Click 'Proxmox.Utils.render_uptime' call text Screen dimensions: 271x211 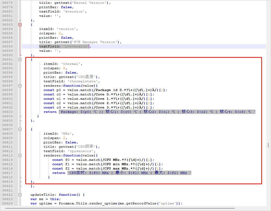tap(88, 203)
